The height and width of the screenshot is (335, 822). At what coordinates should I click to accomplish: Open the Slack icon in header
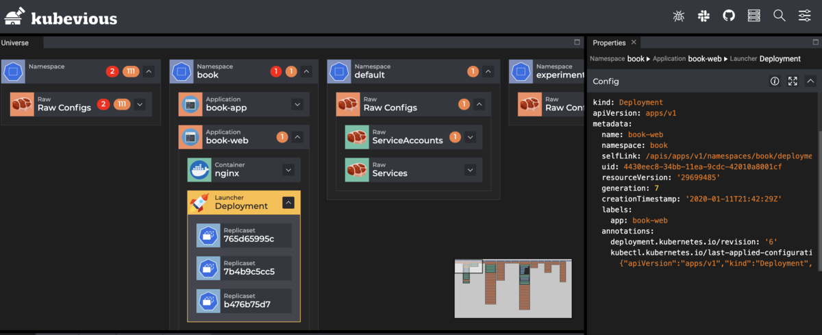point(703,15)
